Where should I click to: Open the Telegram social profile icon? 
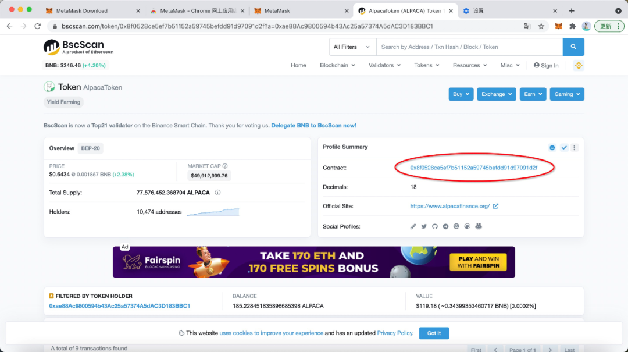click(445, 226)
